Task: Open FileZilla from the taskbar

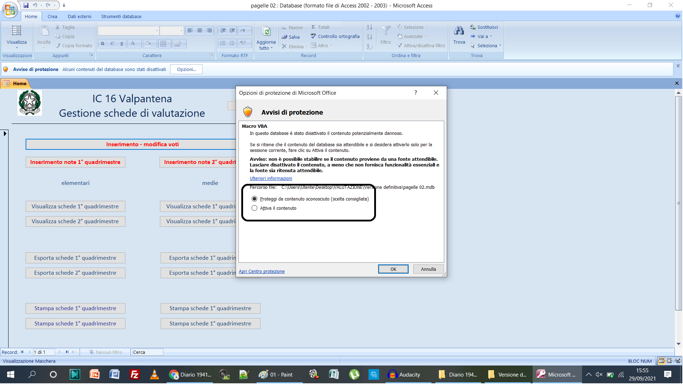Action: [x=134, y=375]
